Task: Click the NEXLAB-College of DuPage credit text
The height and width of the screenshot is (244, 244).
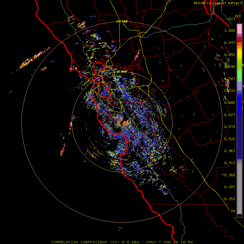Action: tap(218, 3)
